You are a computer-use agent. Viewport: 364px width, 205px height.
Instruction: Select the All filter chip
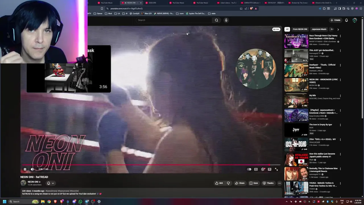click(x=287, y=29)
